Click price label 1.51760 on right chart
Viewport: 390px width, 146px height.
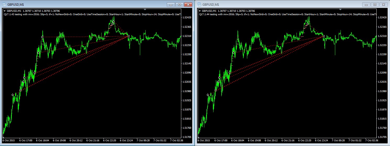click(382, 128)
